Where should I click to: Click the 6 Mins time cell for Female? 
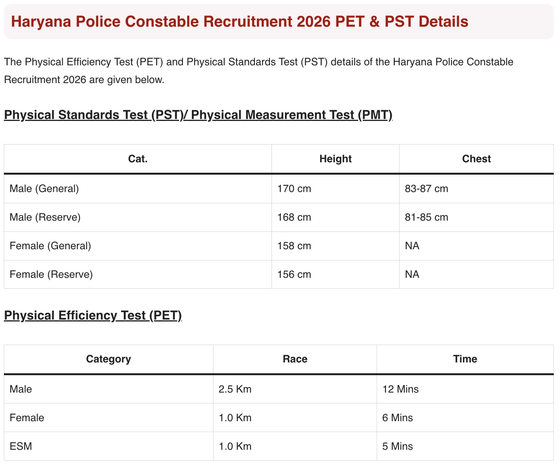398,418
